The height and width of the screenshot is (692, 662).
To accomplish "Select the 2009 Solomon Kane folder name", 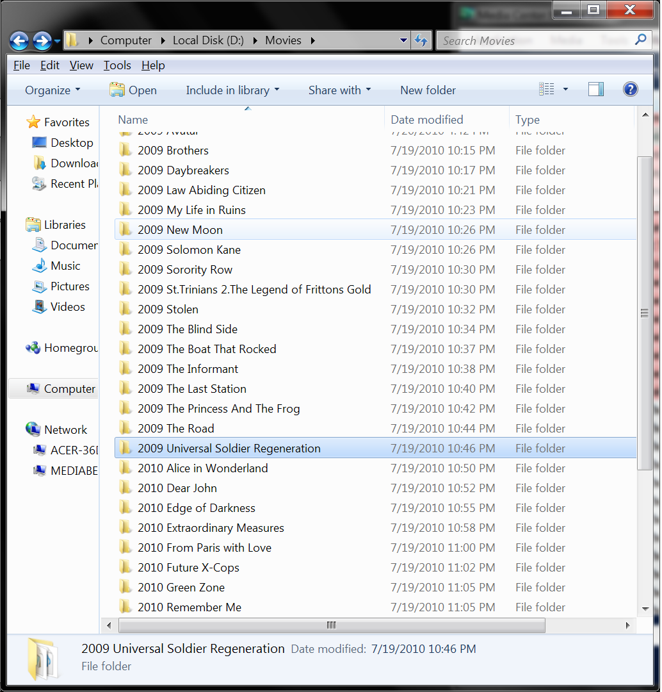I will (190, 250).
